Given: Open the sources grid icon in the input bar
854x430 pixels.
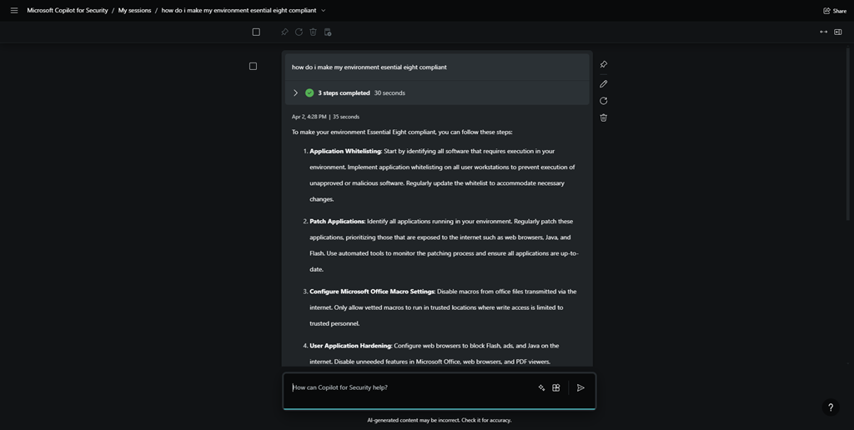Looking at the screenshot, I should tap(556, 387).
